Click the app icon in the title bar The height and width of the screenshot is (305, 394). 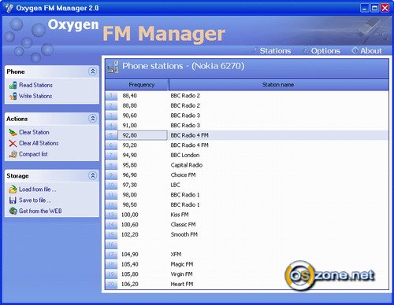9,8
